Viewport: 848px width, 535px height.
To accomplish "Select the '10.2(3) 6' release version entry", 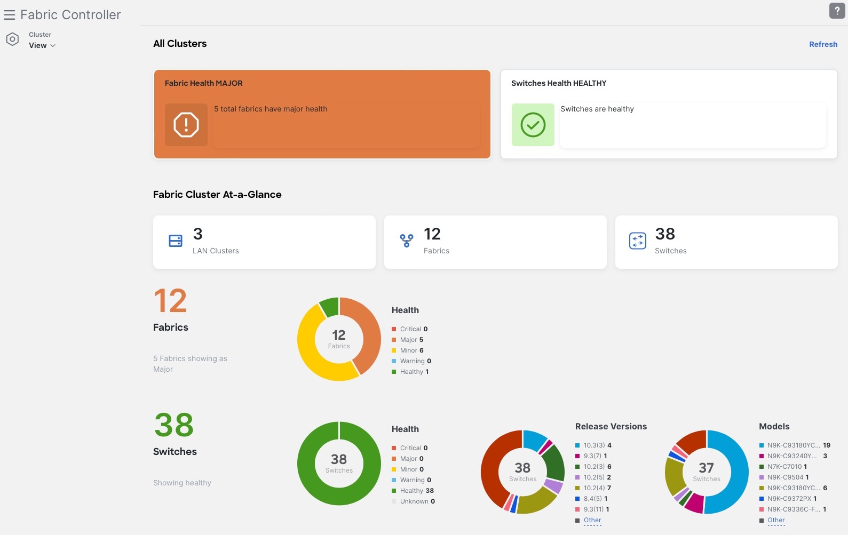I will [x=593, y=467].
